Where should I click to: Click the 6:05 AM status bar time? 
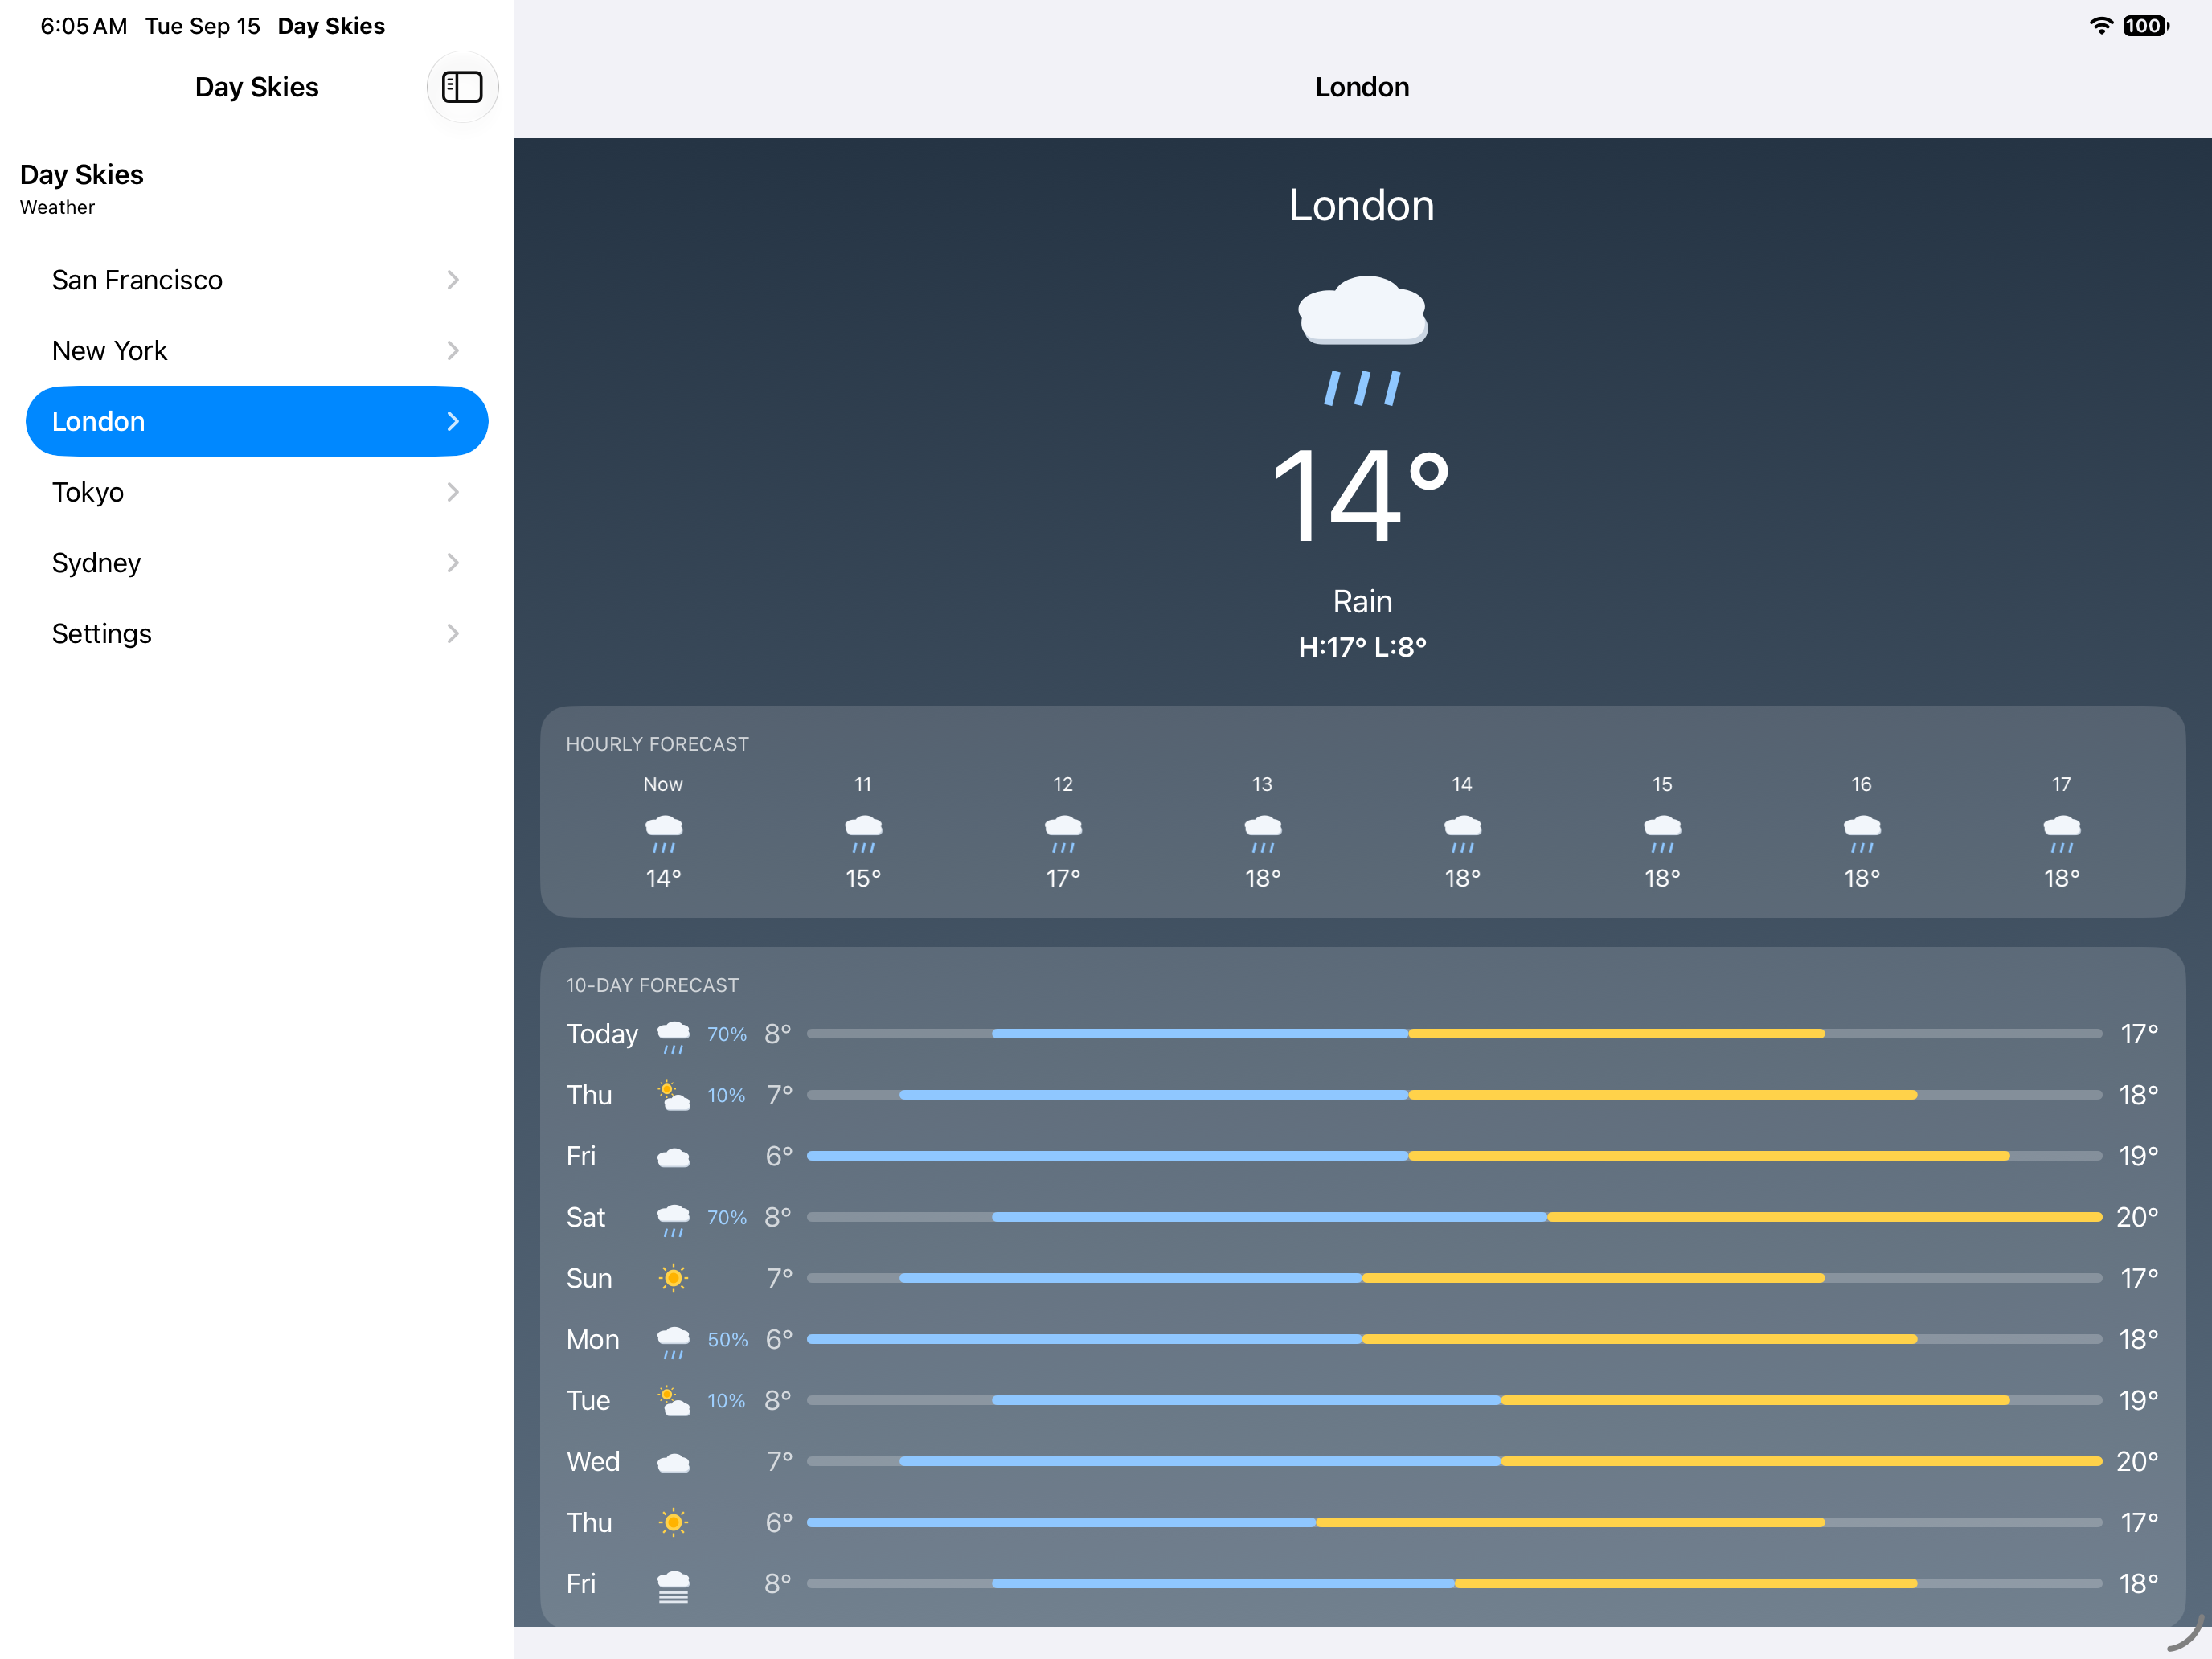pyautogui.click(x=84, y=26)
